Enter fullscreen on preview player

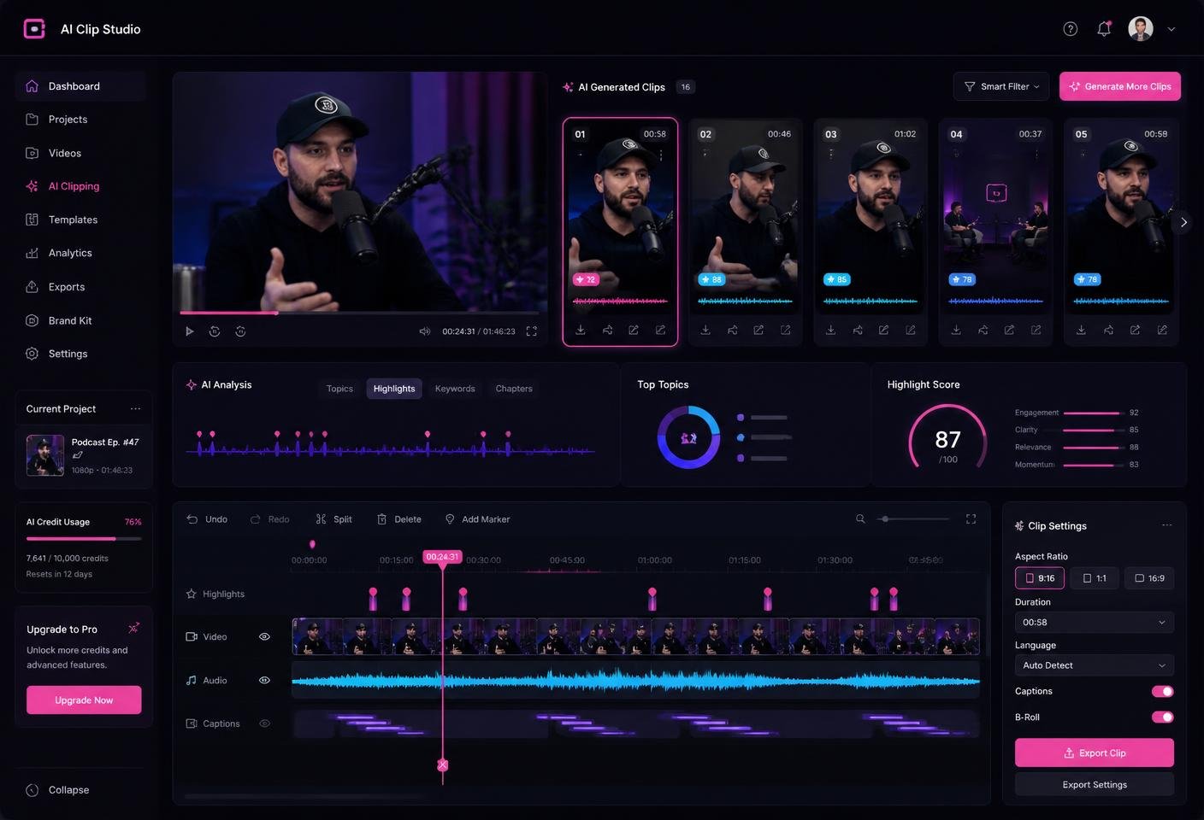click(x=531, y=331)
